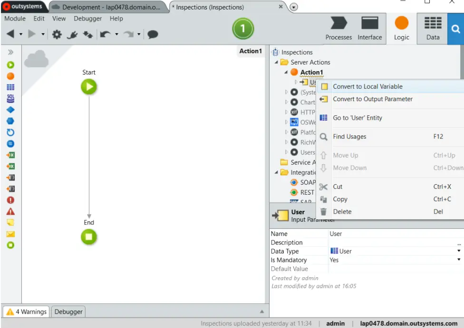Screen dimensions: 464x328
Task: Expand the toolbox with double chevron
Action: 10,52
